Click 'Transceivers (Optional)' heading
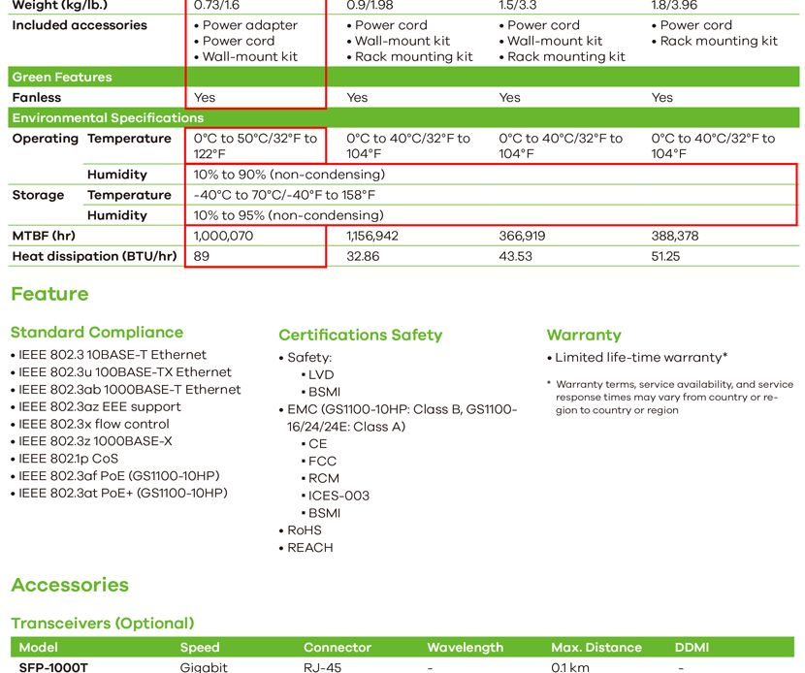This screenshot has height=673, width=805. click(x=103, y=624)
